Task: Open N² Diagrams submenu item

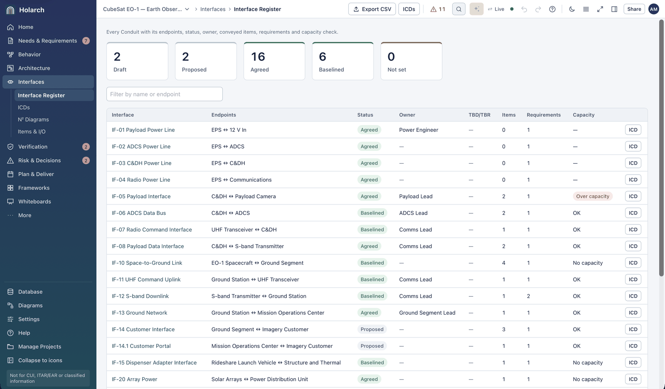Action: coord(54,119)
